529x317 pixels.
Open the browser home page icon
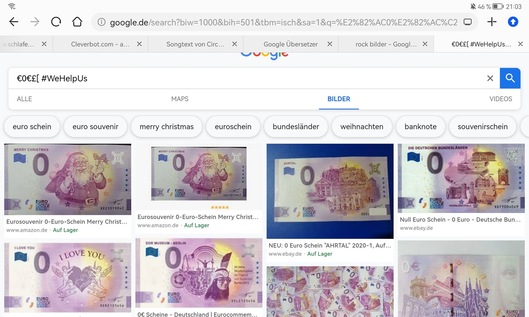pyautogui.click(x=77, y=22)
